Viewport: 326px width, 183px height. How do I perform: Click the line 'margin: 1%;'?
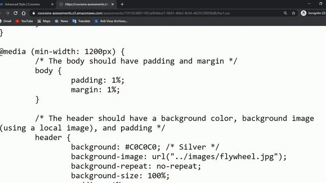click(95, 90)
